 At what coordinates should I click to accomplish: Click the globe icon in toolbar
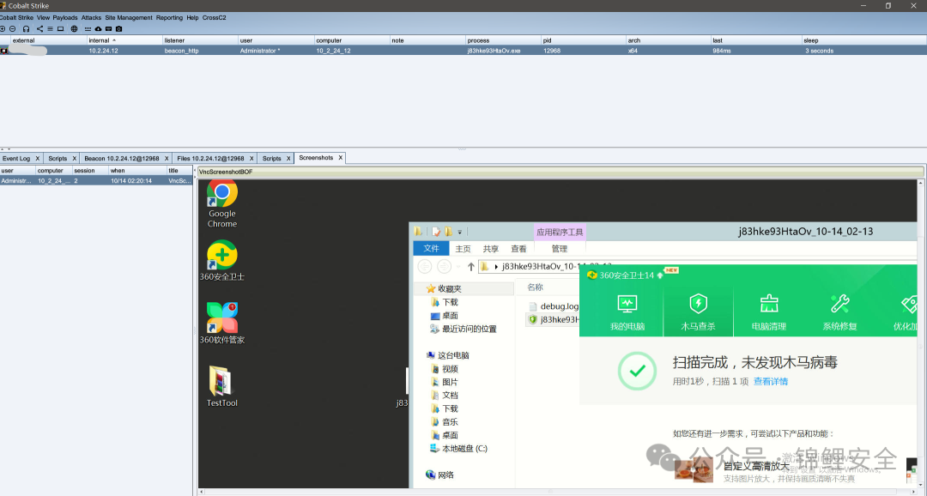(74, 28)
